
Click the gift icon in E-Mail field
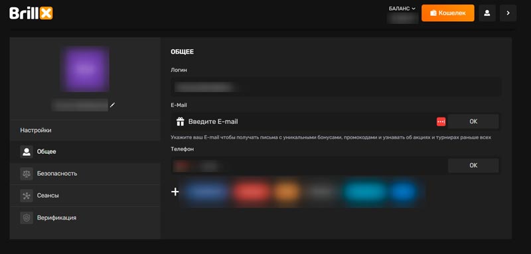click(180, 121)
